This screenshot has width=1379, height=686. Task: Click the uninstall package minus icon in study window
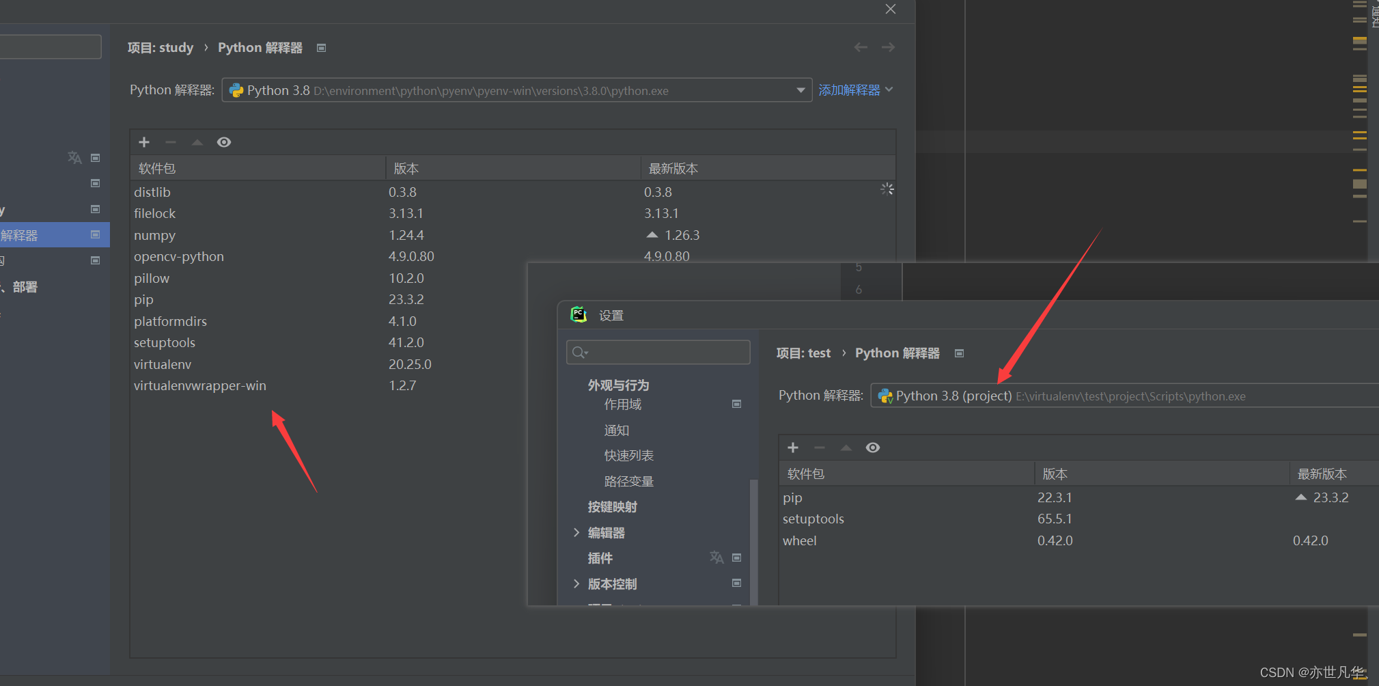coord(171,142)
